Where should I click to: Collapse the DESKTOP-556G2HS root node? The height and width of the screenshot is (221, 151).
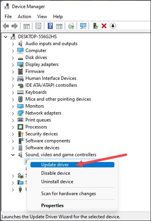pos(6,37)
